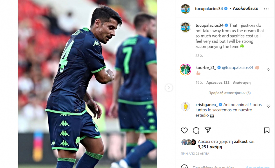Open cristiganea_ profile avatar
The width and height of the screenshot is (275, 168).
coord(185,106)
